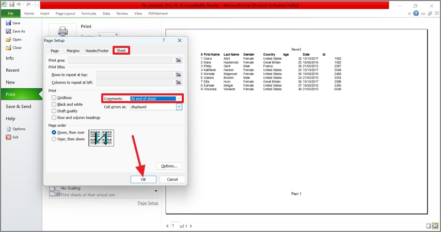The width and height of the screenshot is (441, 232).
Task: Open the PDFelement ribbon tab
Action: point(158,13)
